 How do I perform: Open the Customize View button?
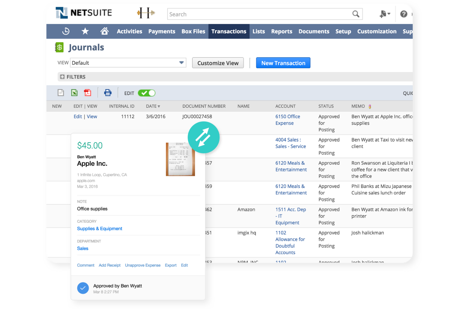coord(218,63)
